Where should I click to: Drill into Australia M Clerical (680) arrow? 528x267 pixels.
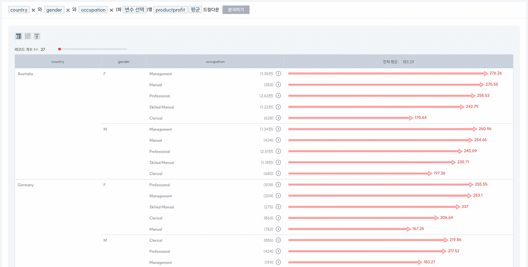[278, 174]
